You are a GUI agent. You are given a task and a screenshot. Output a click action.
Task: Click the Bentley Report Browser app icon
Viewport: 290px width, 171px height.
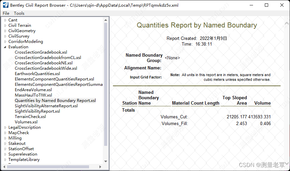pos(6,5)
